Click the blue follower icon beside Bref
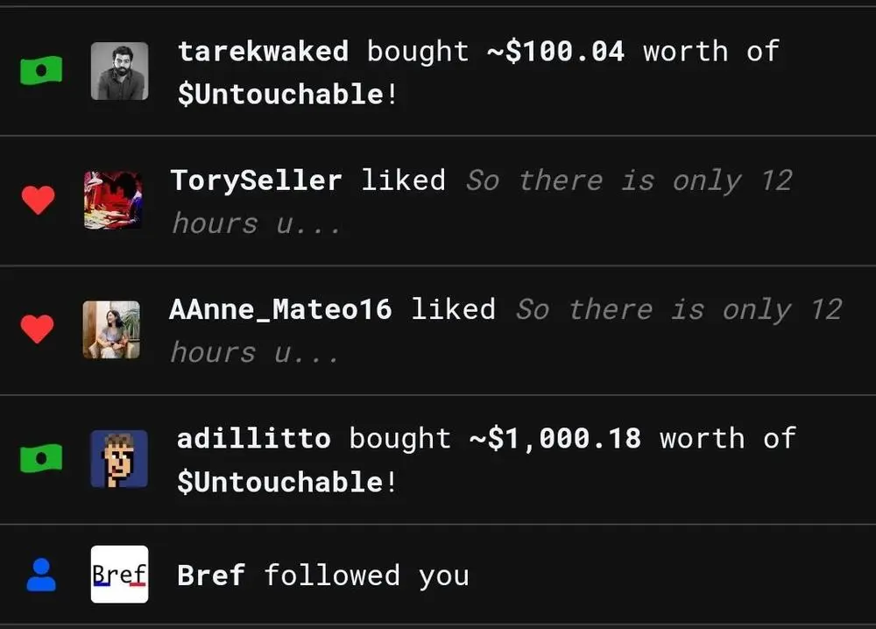This screenshot has width=876, height=629. click(39, 575)
